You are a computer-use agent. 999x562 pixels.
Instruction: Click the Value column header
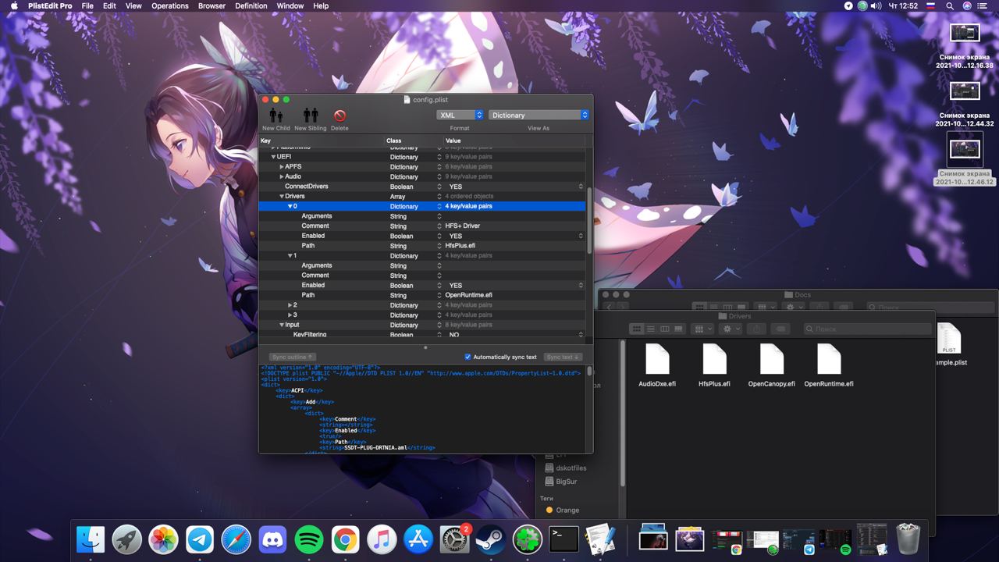(514, 140)
